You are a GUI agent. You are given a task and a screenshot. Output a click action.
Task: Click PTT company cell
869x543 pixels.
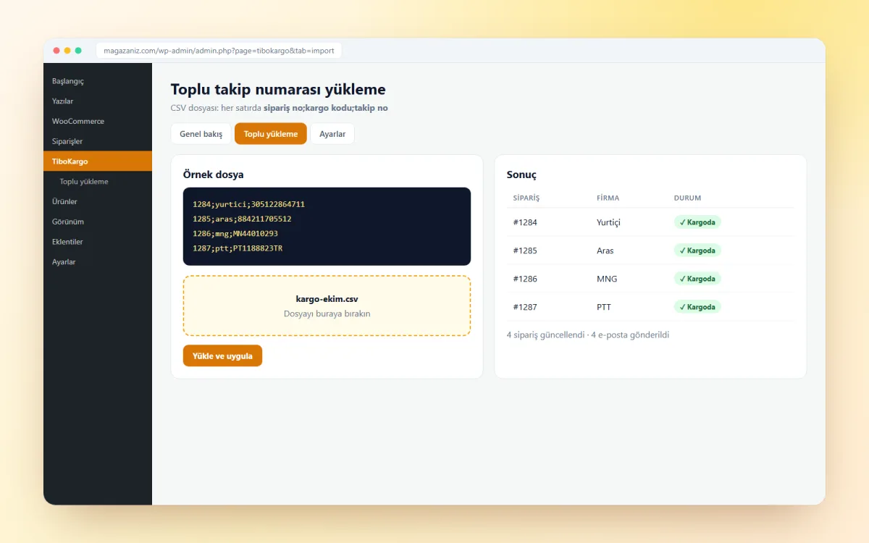[x=604, y=307]
